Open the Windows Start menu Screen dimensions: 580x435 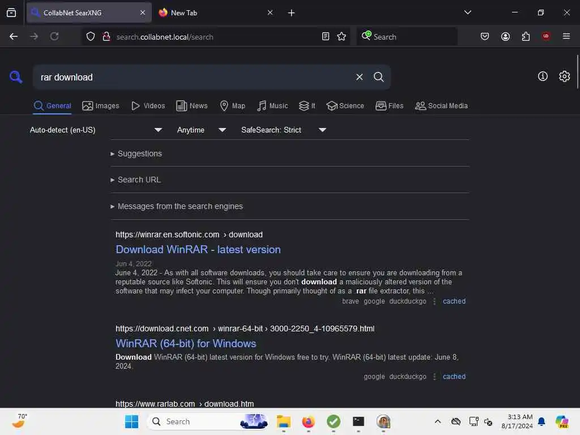tap(131, 421)
